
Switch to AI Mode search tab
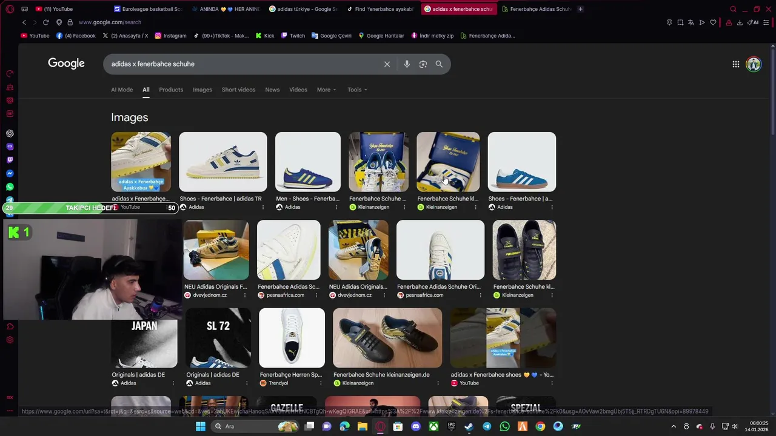[122, 90]
